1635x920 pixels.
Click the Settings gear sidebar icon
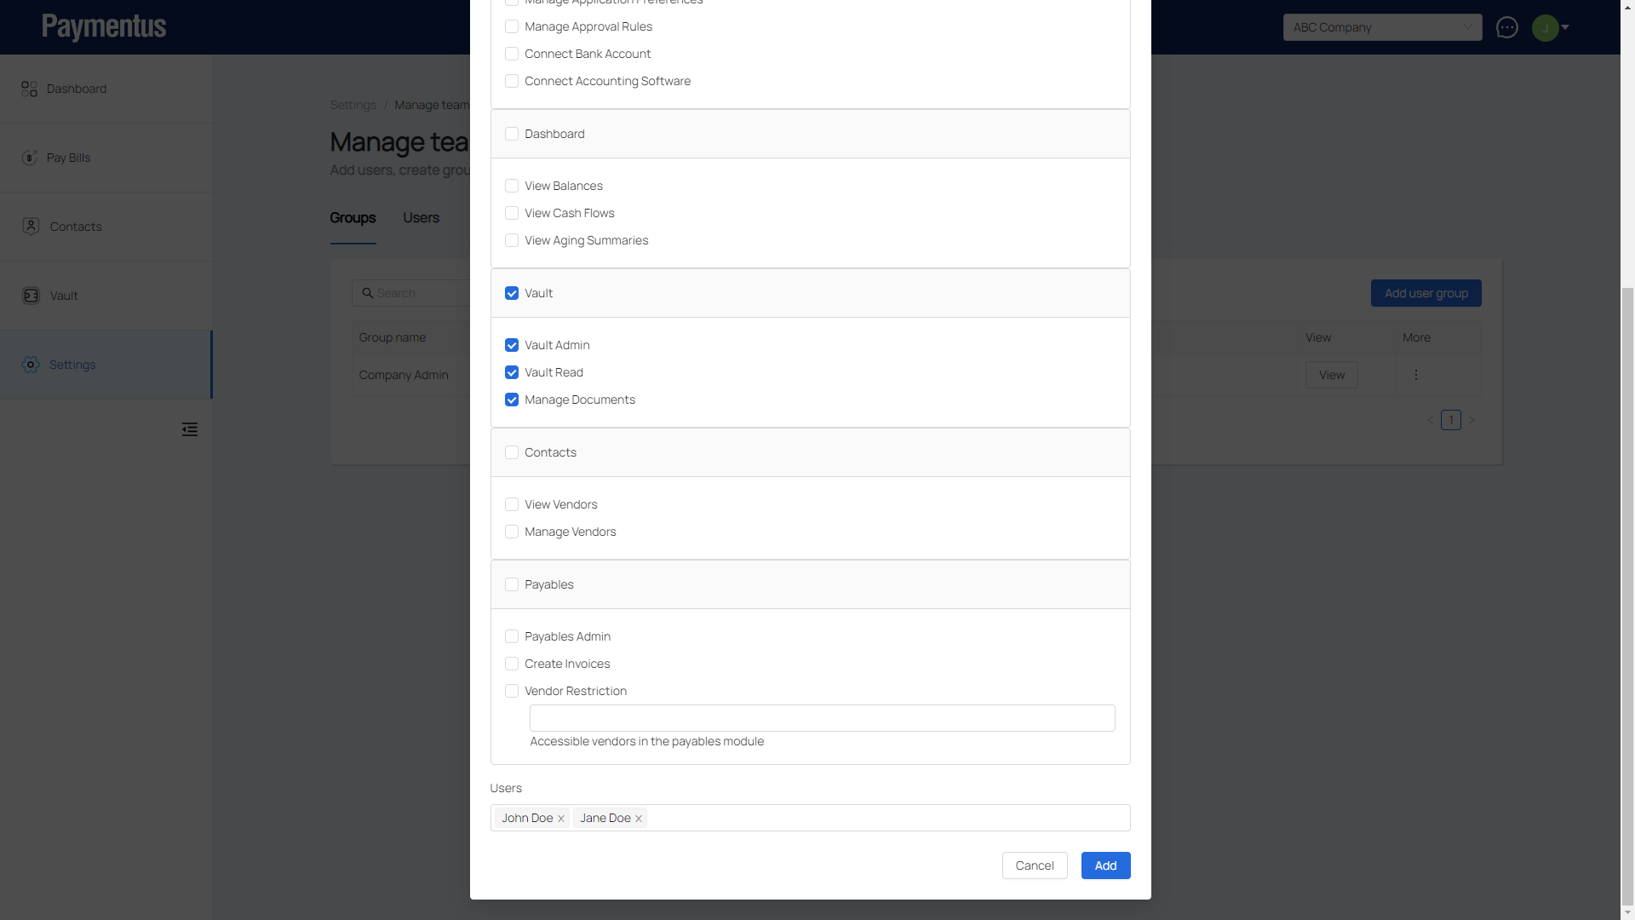[31, 365]
